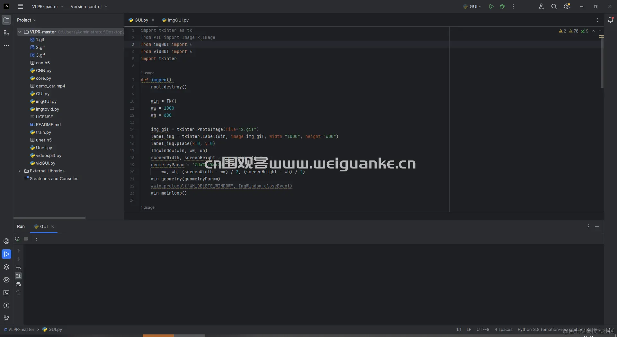Toggle soft-wrap in Run console
This screenshot has height=337, width=617.
coord(18,268)
